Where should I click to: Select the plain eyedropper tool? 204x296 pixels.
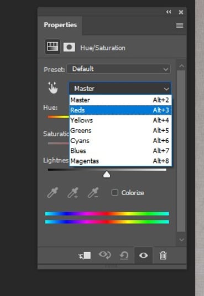[53, 192]
